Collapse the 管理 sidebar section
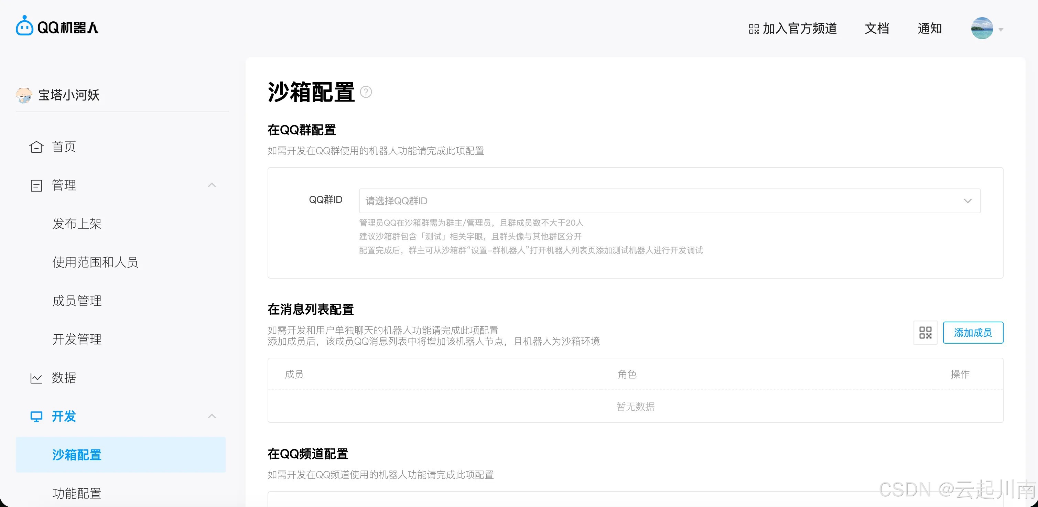The height and width of the screenshot is (507, 1038). pyautogui.click(x=212, y=185)
